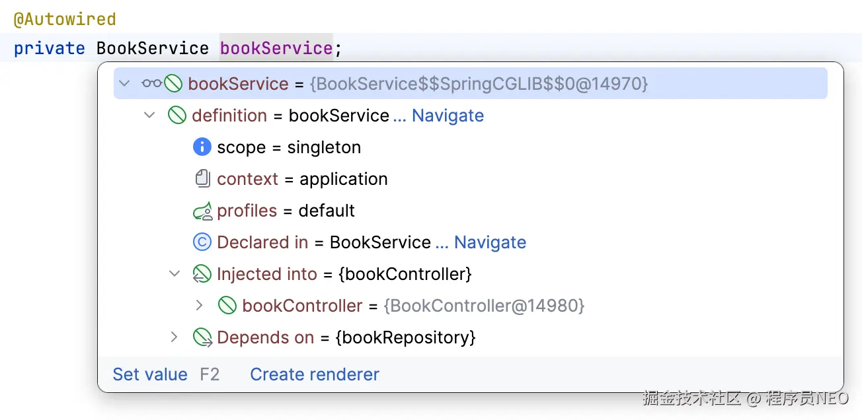Click the Depends on bean icon
862x420 pixels.
pyautogui.click(x=202, y=337)
